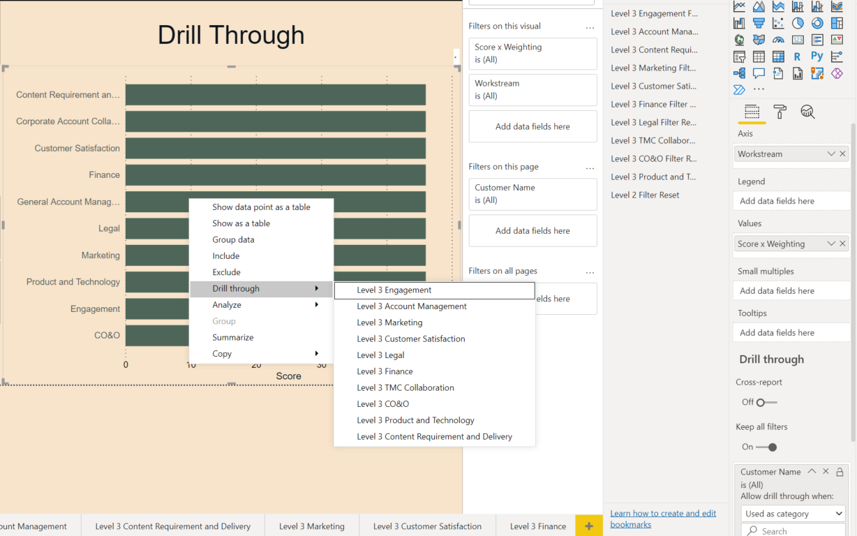Select the ArcGIS Maps visual

tap(817, 73)
